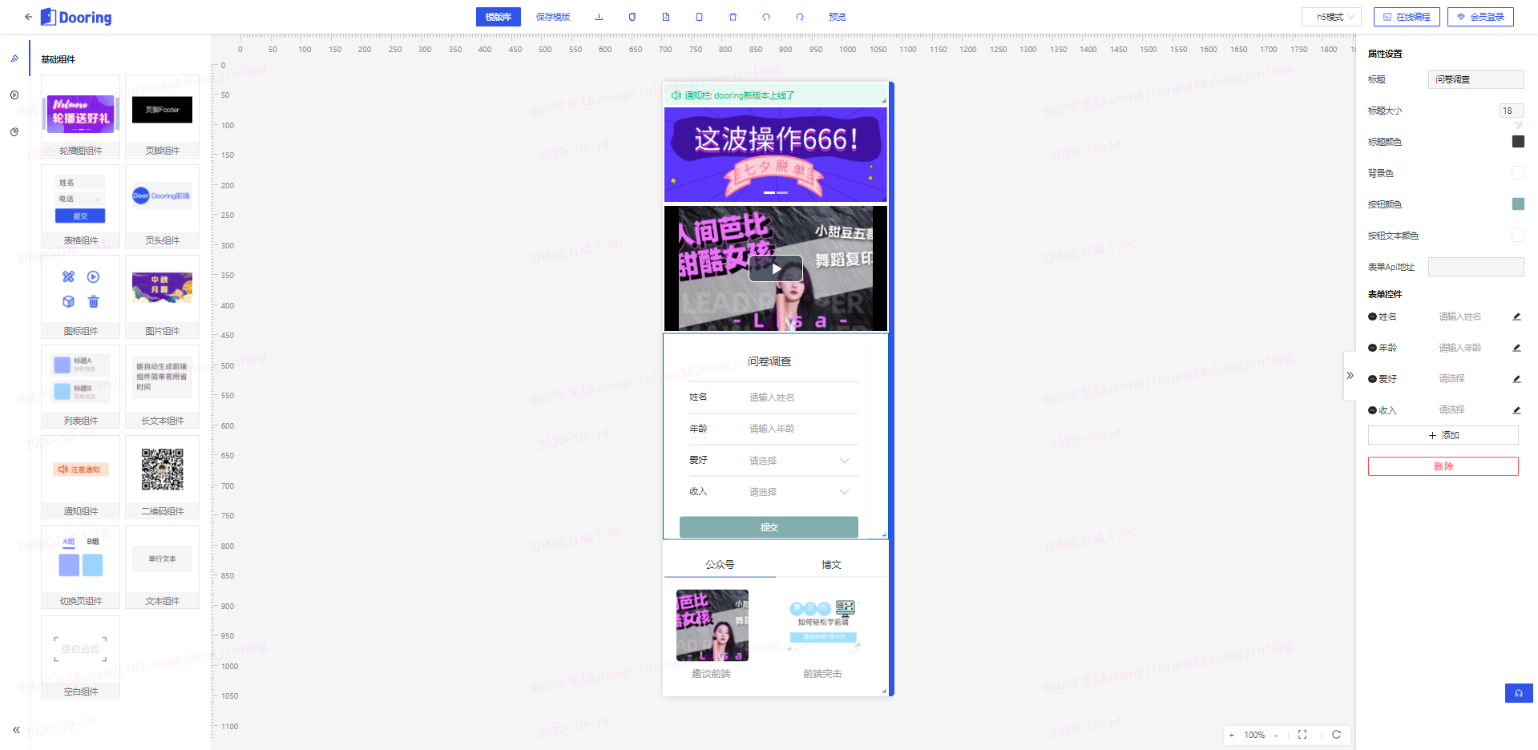
Task: Open the 按钮颜色 color swatch
Action: point(1517,204)
